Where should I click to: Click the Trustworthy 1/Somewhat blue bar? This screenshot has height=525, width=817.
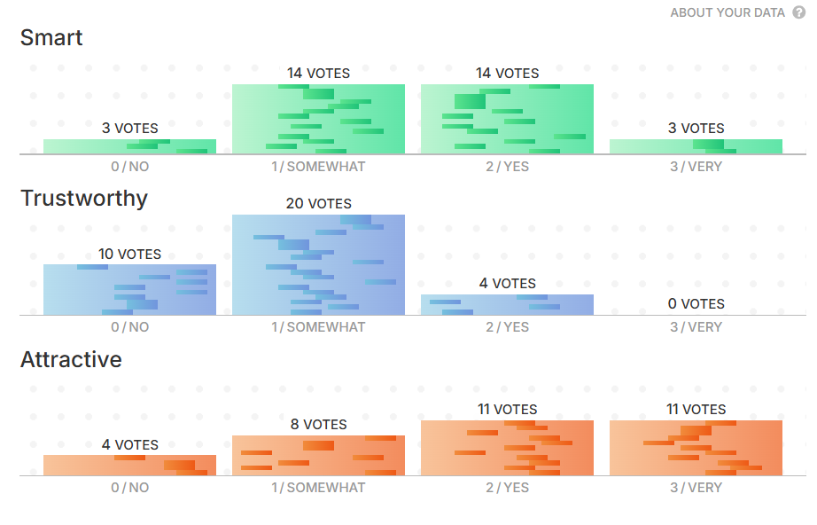click(318, 264)
